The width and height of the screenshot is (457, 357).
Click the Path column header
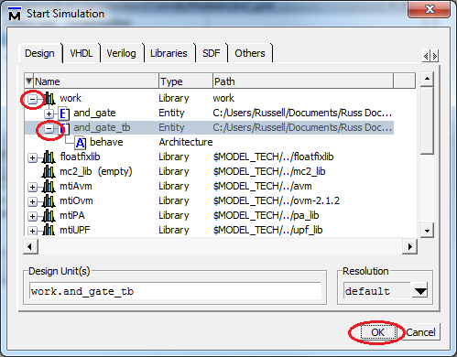303,81
